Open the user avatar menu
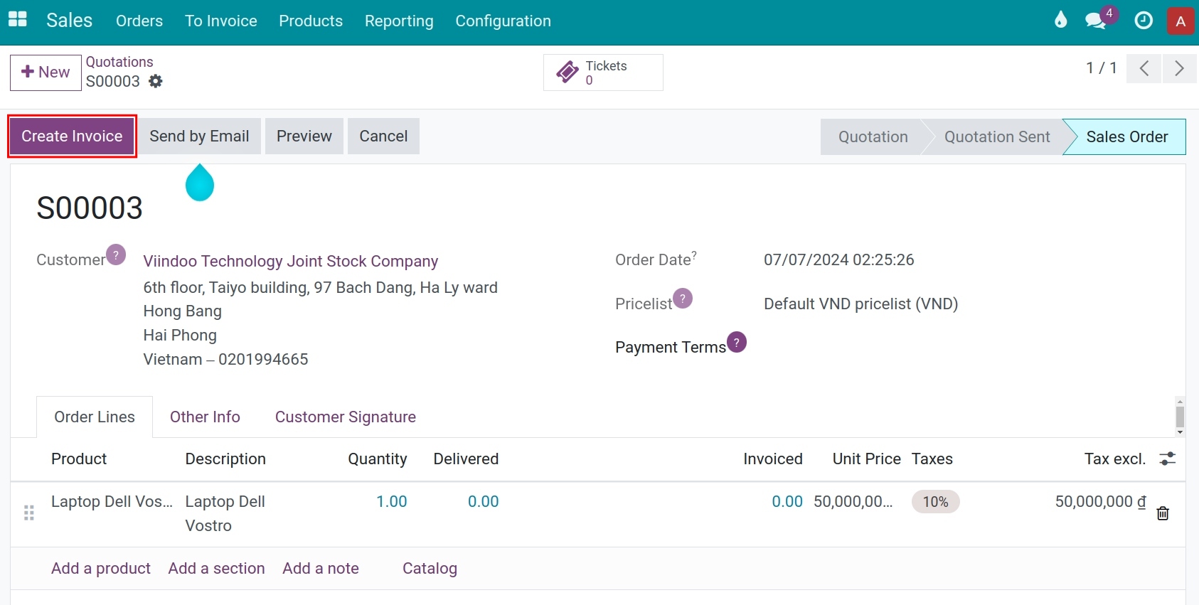 tap(1181, 21)
